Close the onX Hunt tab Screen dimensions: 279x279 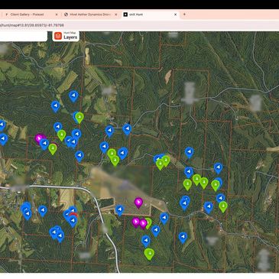tap(175, 15)
